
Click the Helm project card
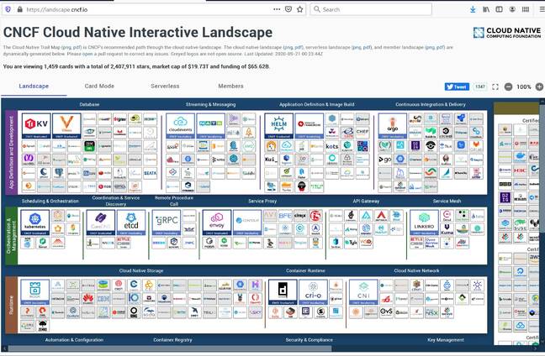278,126
